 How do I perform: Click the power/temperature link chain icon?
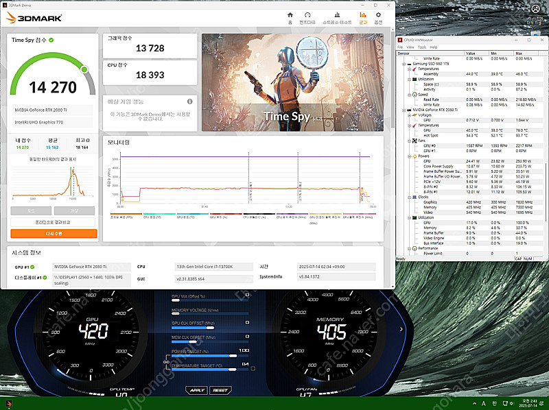pyautogui.click(x=166, y=362)
